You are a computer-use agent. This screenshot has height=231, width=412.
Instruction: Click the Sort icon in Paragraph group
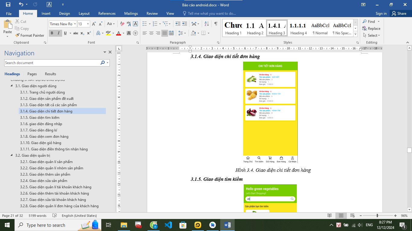[207, 24]
